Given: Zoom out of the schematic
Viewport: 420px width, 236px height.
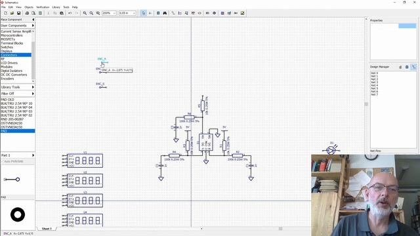Looking at the screenshot, I should (x=91, y=13).
